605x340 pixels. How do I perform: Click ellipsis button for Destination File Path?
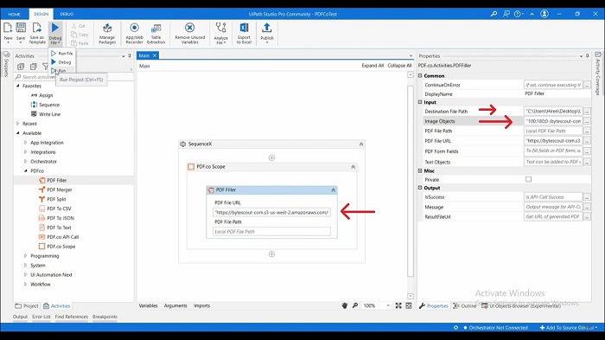[x=587, y=112]
